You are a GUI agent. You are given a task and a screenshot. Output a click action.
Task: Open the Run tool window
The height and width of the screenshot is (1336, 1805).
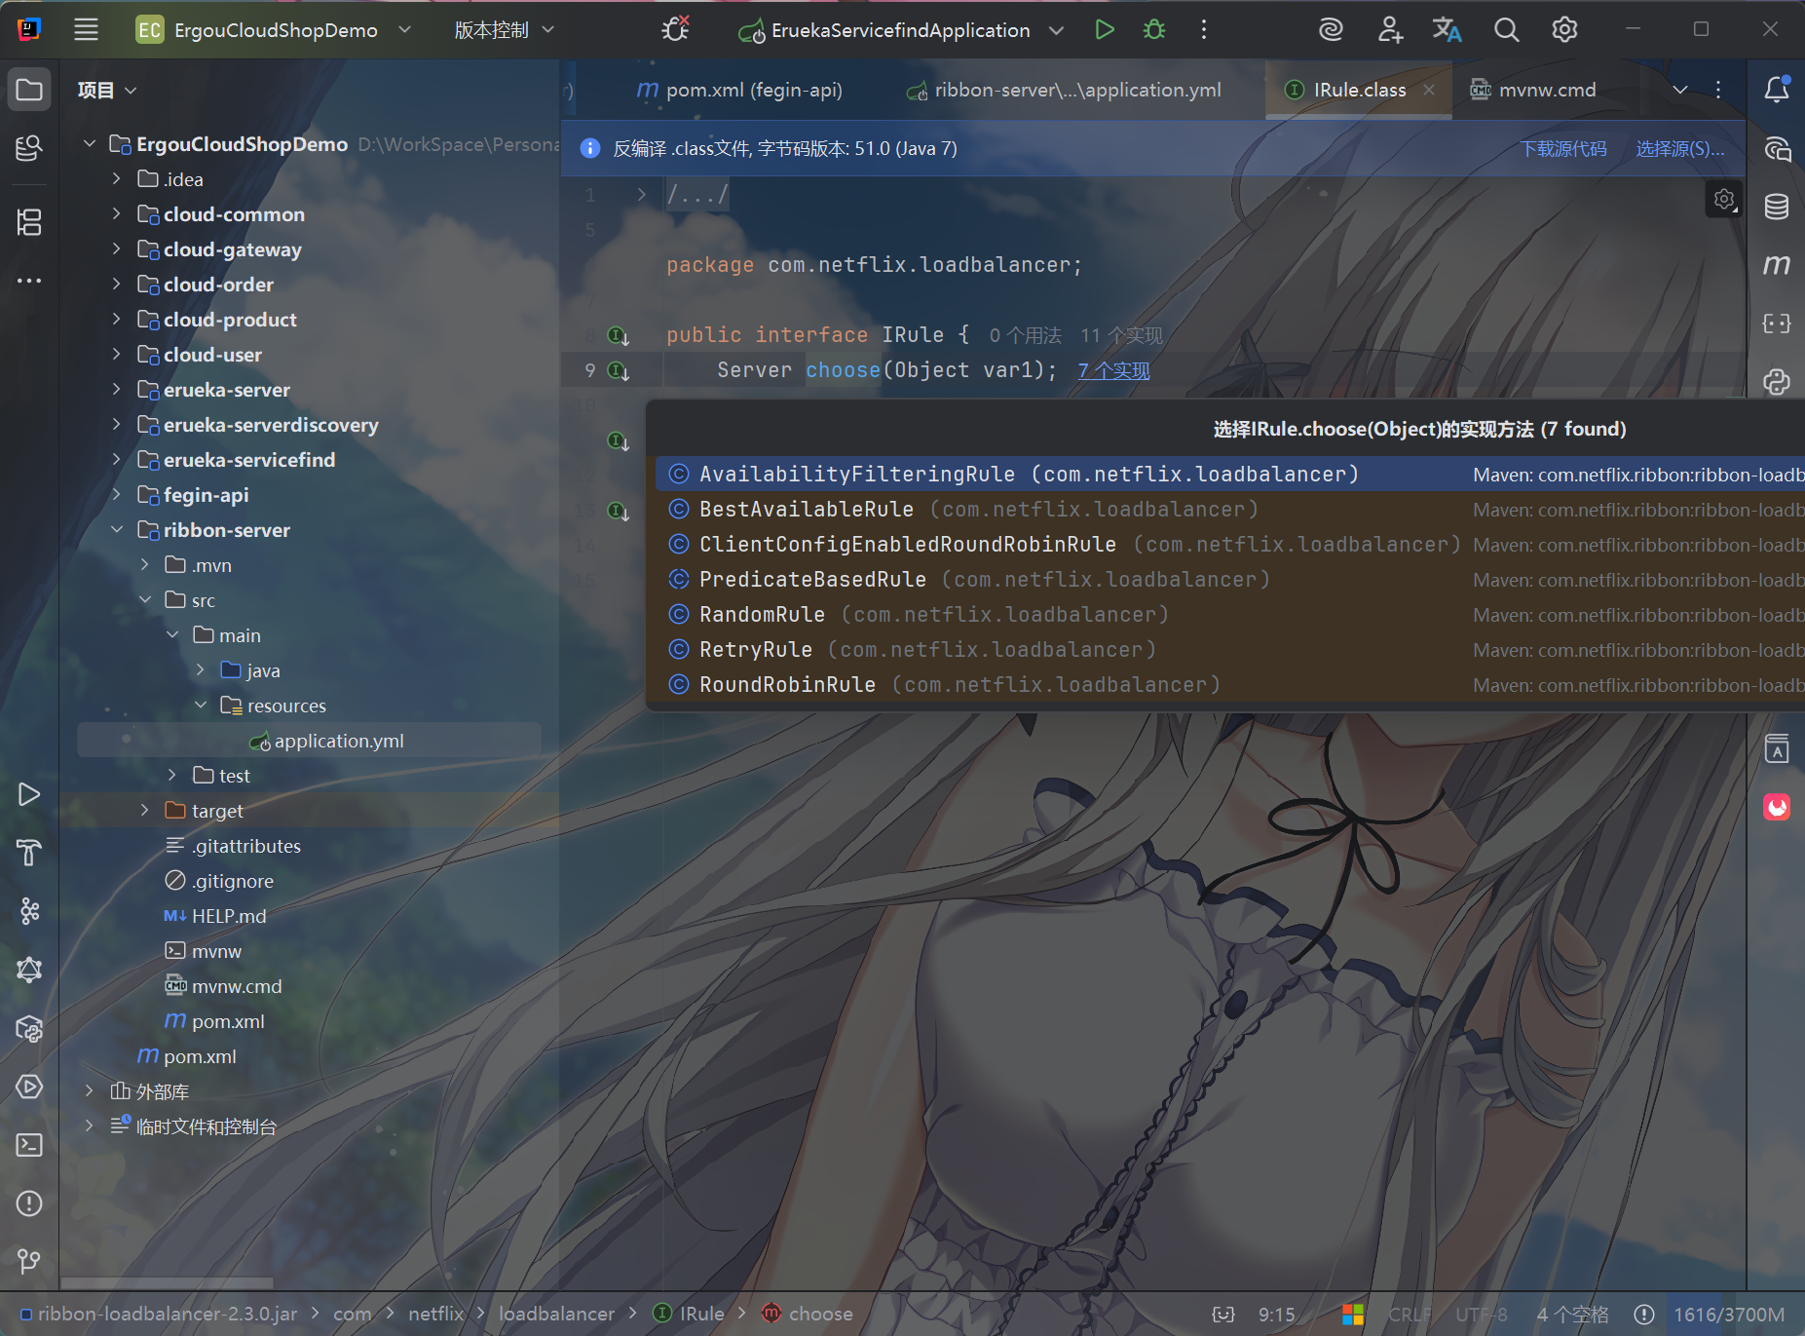click(x=29, y=794)
